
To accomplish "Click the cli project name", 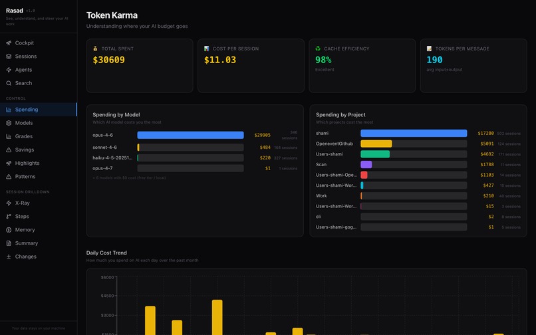I will click(319, 217).
